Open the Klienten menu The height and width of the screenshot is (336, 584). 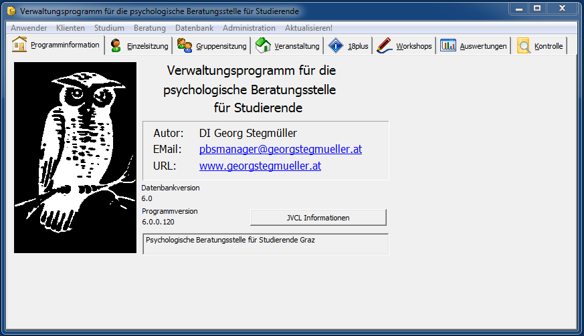point(70,28)
